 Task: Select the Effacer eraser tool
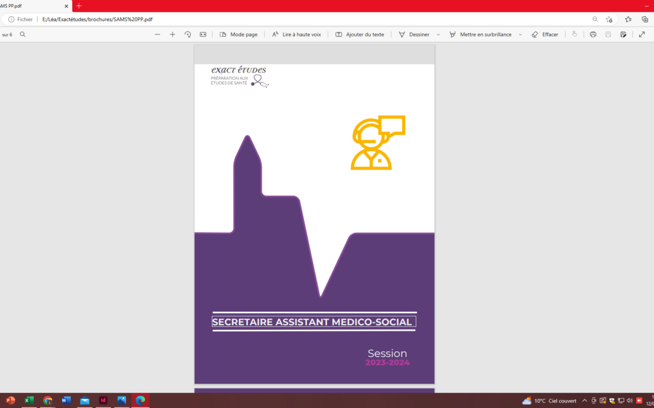pos(545,34)
